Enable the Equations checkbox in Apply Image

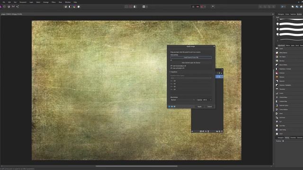170,72
